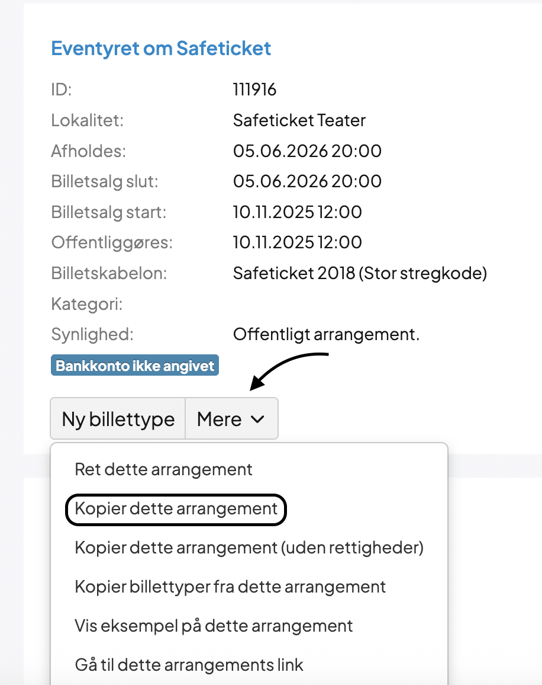The width and height of the screenshot is (542, 685).
Task: Click the Safeticket 2018 (Stor stregkode) template text
Action: point(360,273)
